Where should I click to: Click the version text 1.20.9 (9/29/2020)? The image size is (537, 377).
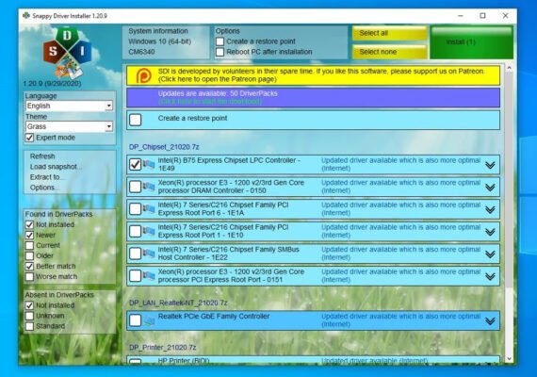52,84
